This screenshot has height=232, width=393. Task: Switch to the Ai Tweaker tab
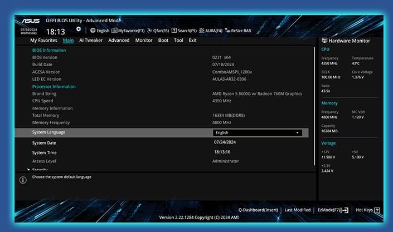(90, 40)
